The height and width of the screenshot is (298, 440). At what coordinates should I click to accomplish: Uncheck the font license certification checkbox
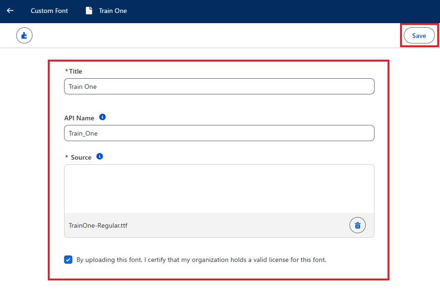pos(68,260)
